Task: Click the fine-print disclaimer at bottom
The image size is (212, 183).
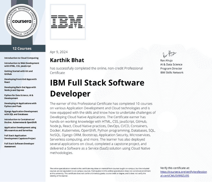Action: [100, 172]
